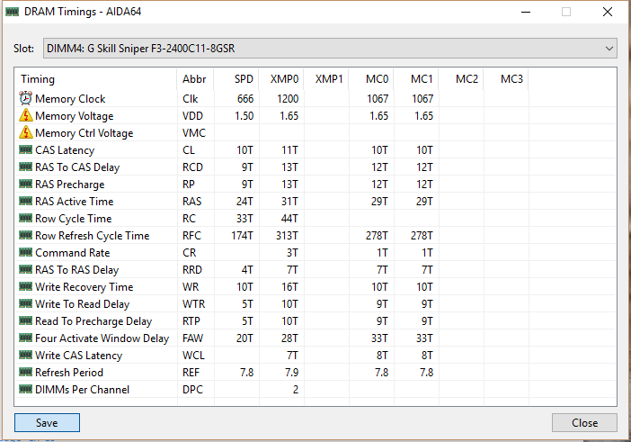Click the FAW abbreviation cell
The image size is (631, 442).
192,338
